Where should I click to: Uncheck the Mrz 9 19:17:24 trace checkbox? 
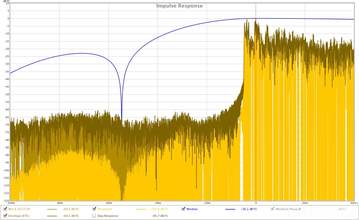point(5,209)
